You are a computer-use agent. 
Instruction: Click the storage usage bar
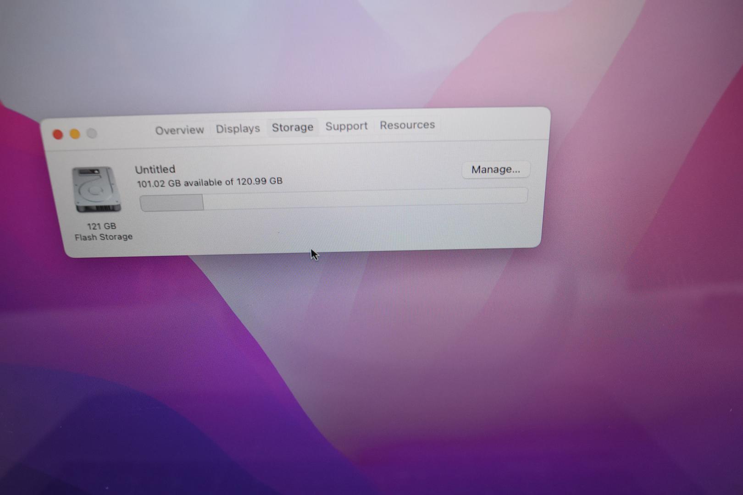pos(333,199)
